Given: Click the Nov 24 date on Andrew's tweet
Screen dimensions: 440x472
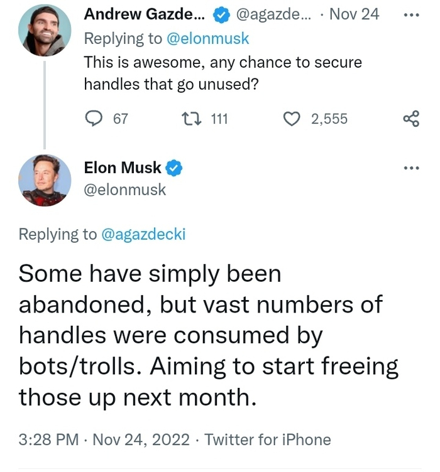Looking at the screenshot, I should coord(354,14).
